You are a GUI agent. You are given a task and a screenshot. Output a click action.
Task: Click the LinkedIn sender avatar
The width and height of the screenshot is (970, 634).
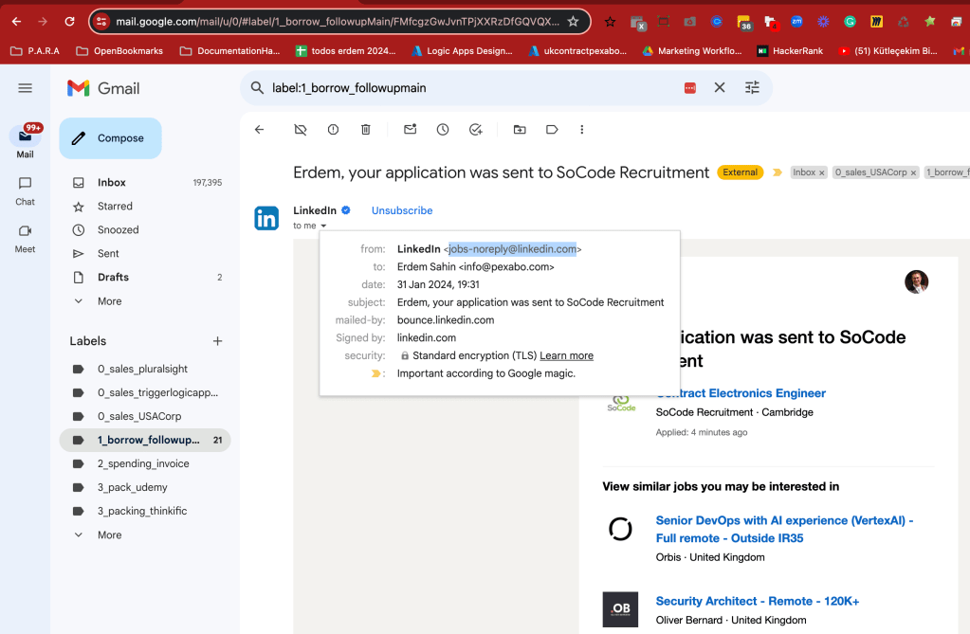tap(266, 218)
